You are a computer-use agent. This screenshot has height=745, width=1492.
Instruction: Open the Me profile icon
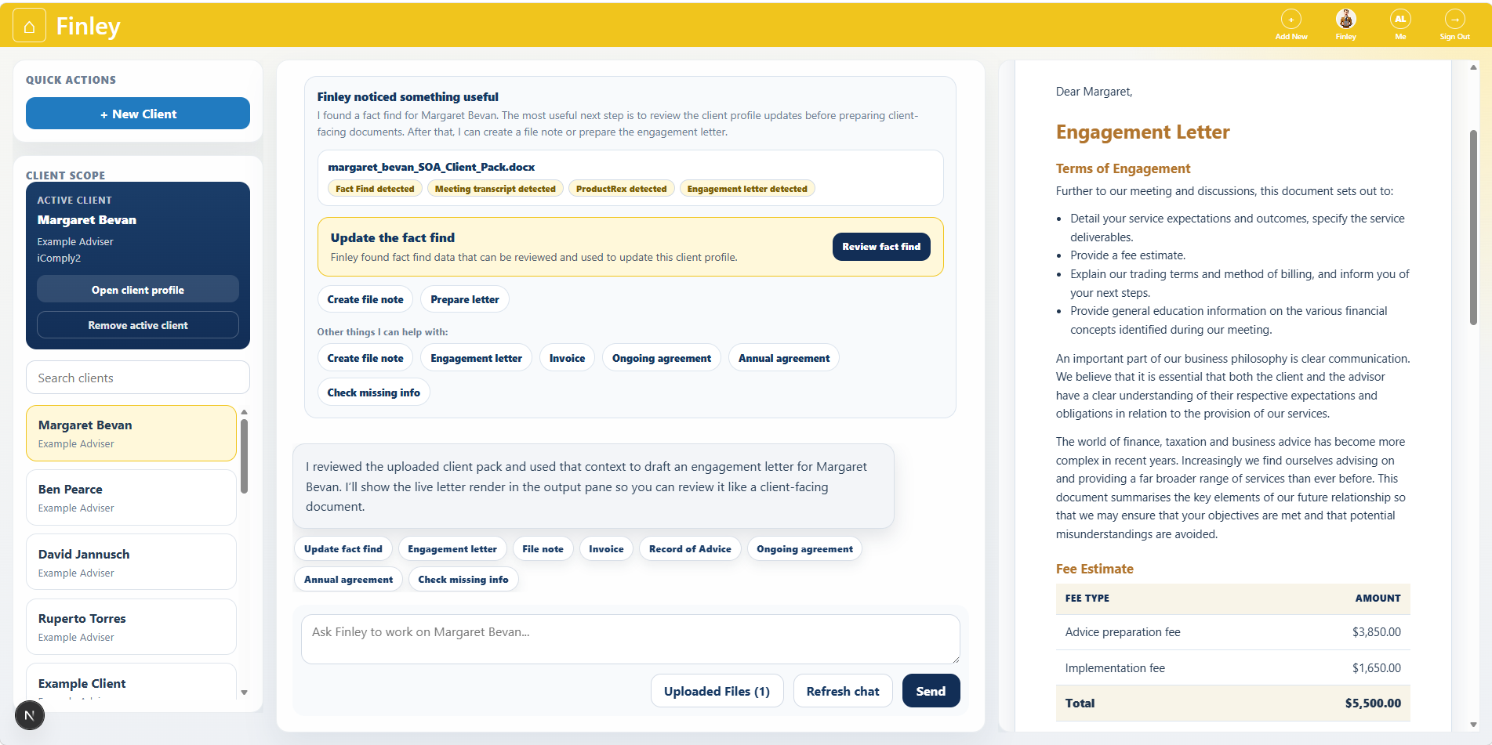(x=1400, y=19)
